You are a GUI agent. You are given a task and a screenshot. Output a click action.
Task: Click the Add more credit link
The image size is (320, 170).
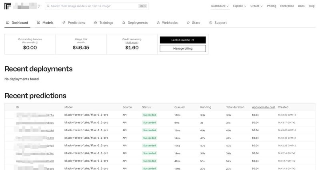(132, 42)
